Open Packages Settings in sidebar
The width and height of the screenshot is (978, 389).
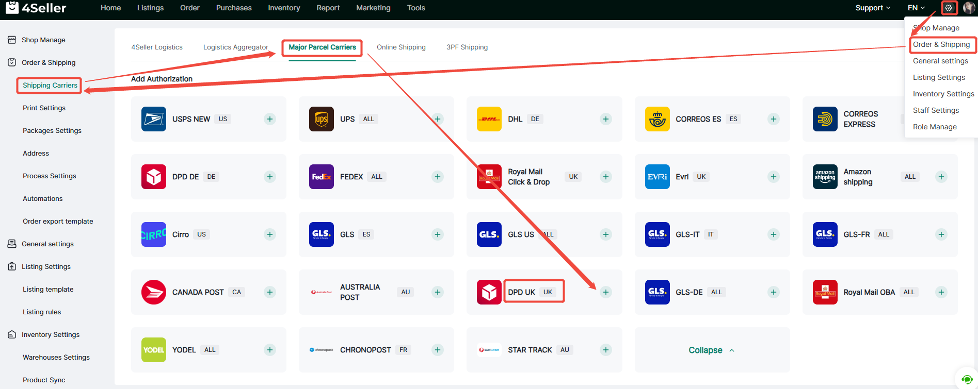point(52,130)
